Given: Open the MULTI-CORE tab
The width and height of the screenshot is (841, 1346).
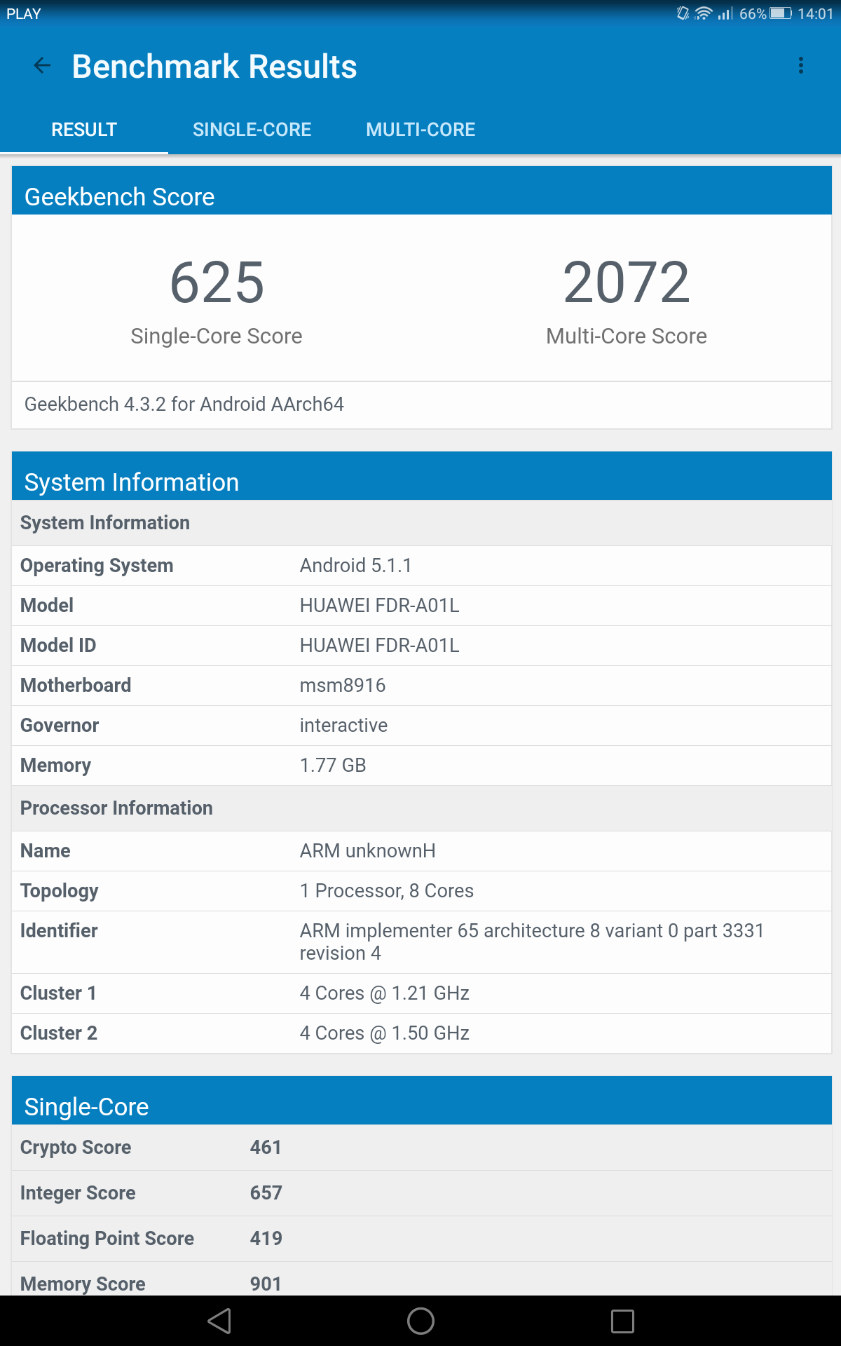Looking at the screenshot, I should click(420, 130).
